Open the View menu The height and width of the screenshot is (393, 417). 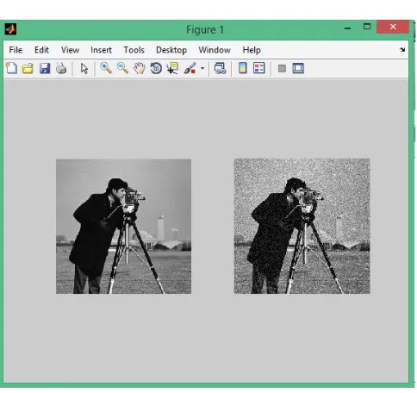[70, 50]
